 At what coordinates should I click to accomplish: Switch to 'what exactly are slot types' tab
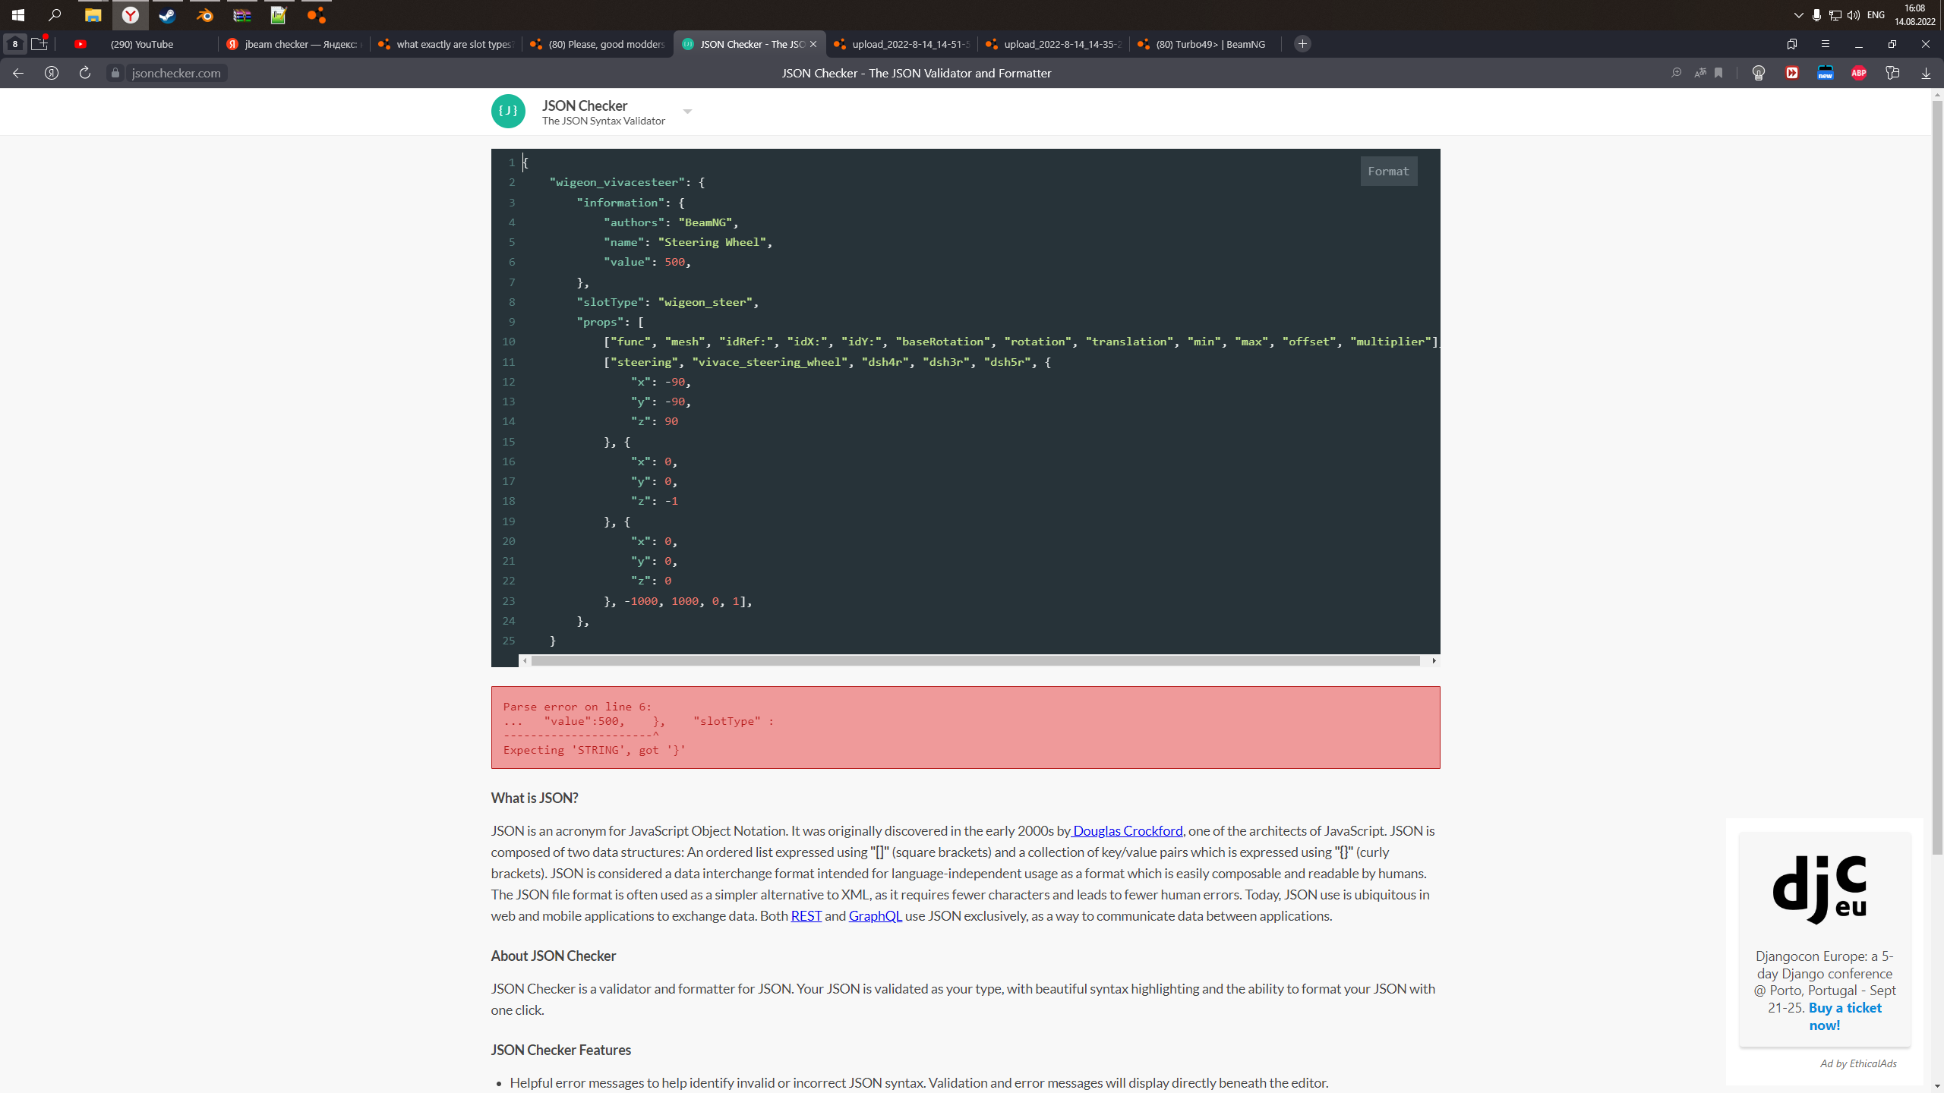pos(447,44)
